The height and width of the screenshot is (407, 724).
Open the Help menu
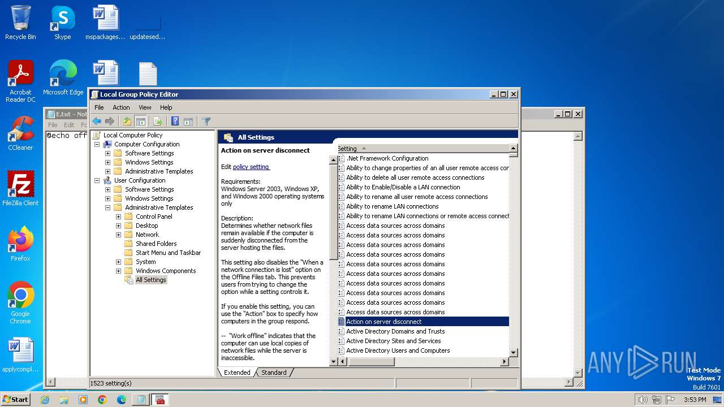pyautogui.click(x=166, y=107)
